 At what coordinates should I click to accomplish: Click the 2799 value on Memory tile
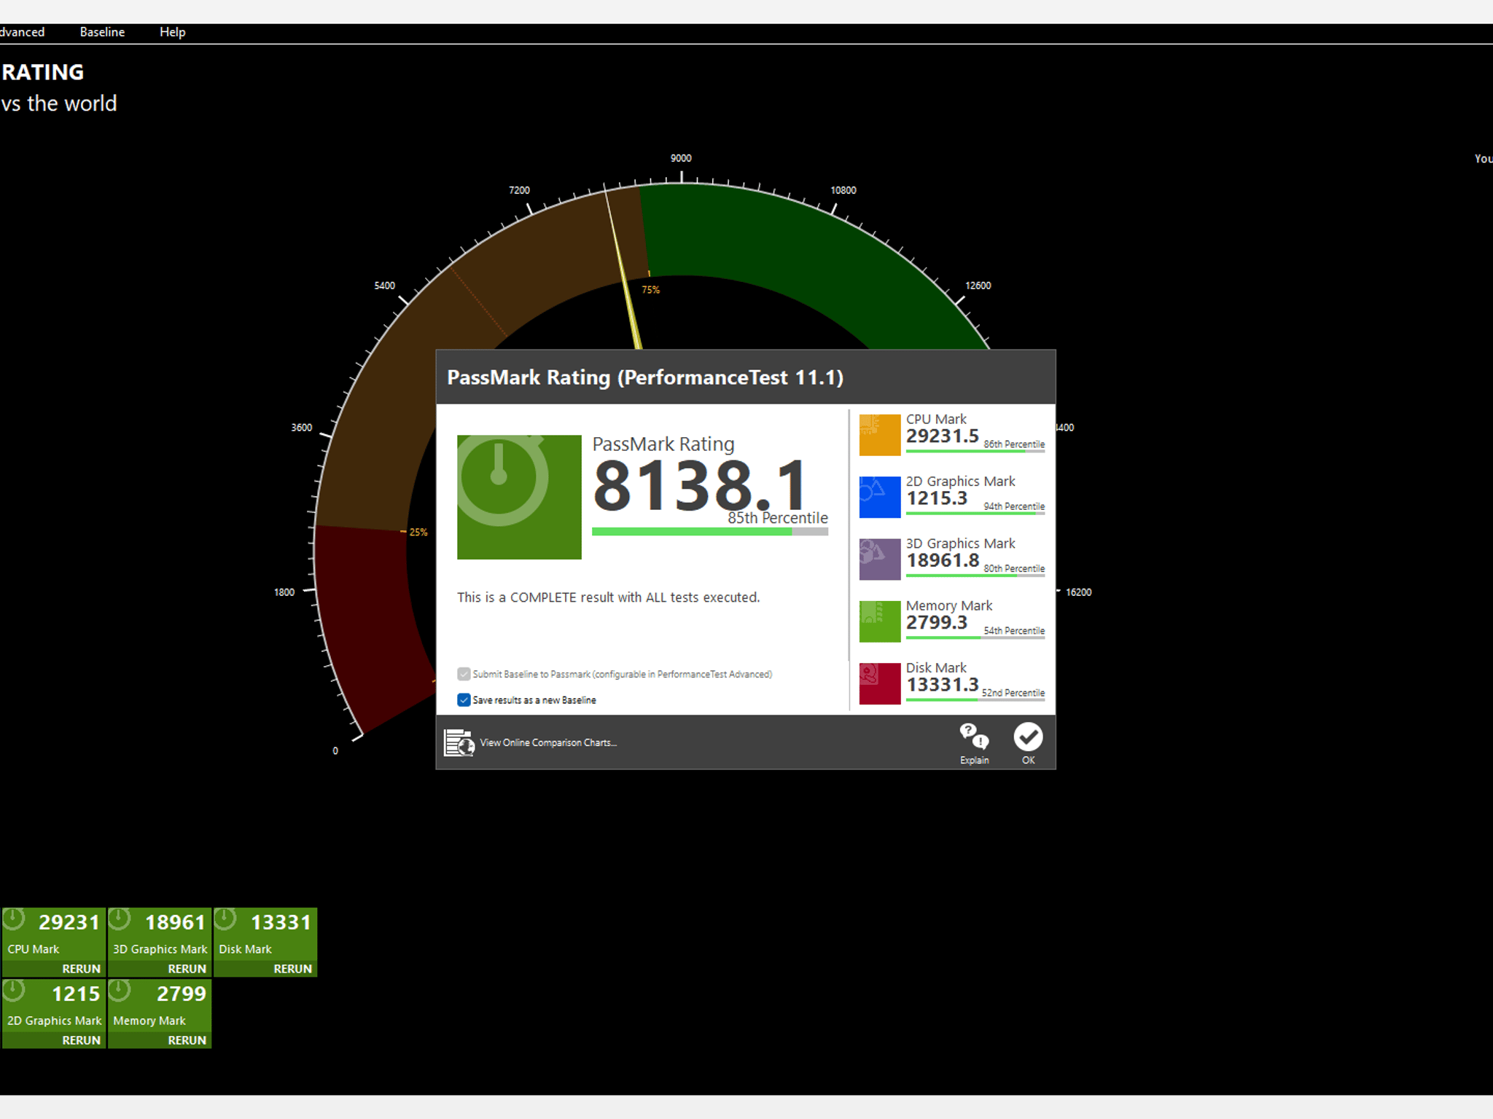tap(182, 994)
